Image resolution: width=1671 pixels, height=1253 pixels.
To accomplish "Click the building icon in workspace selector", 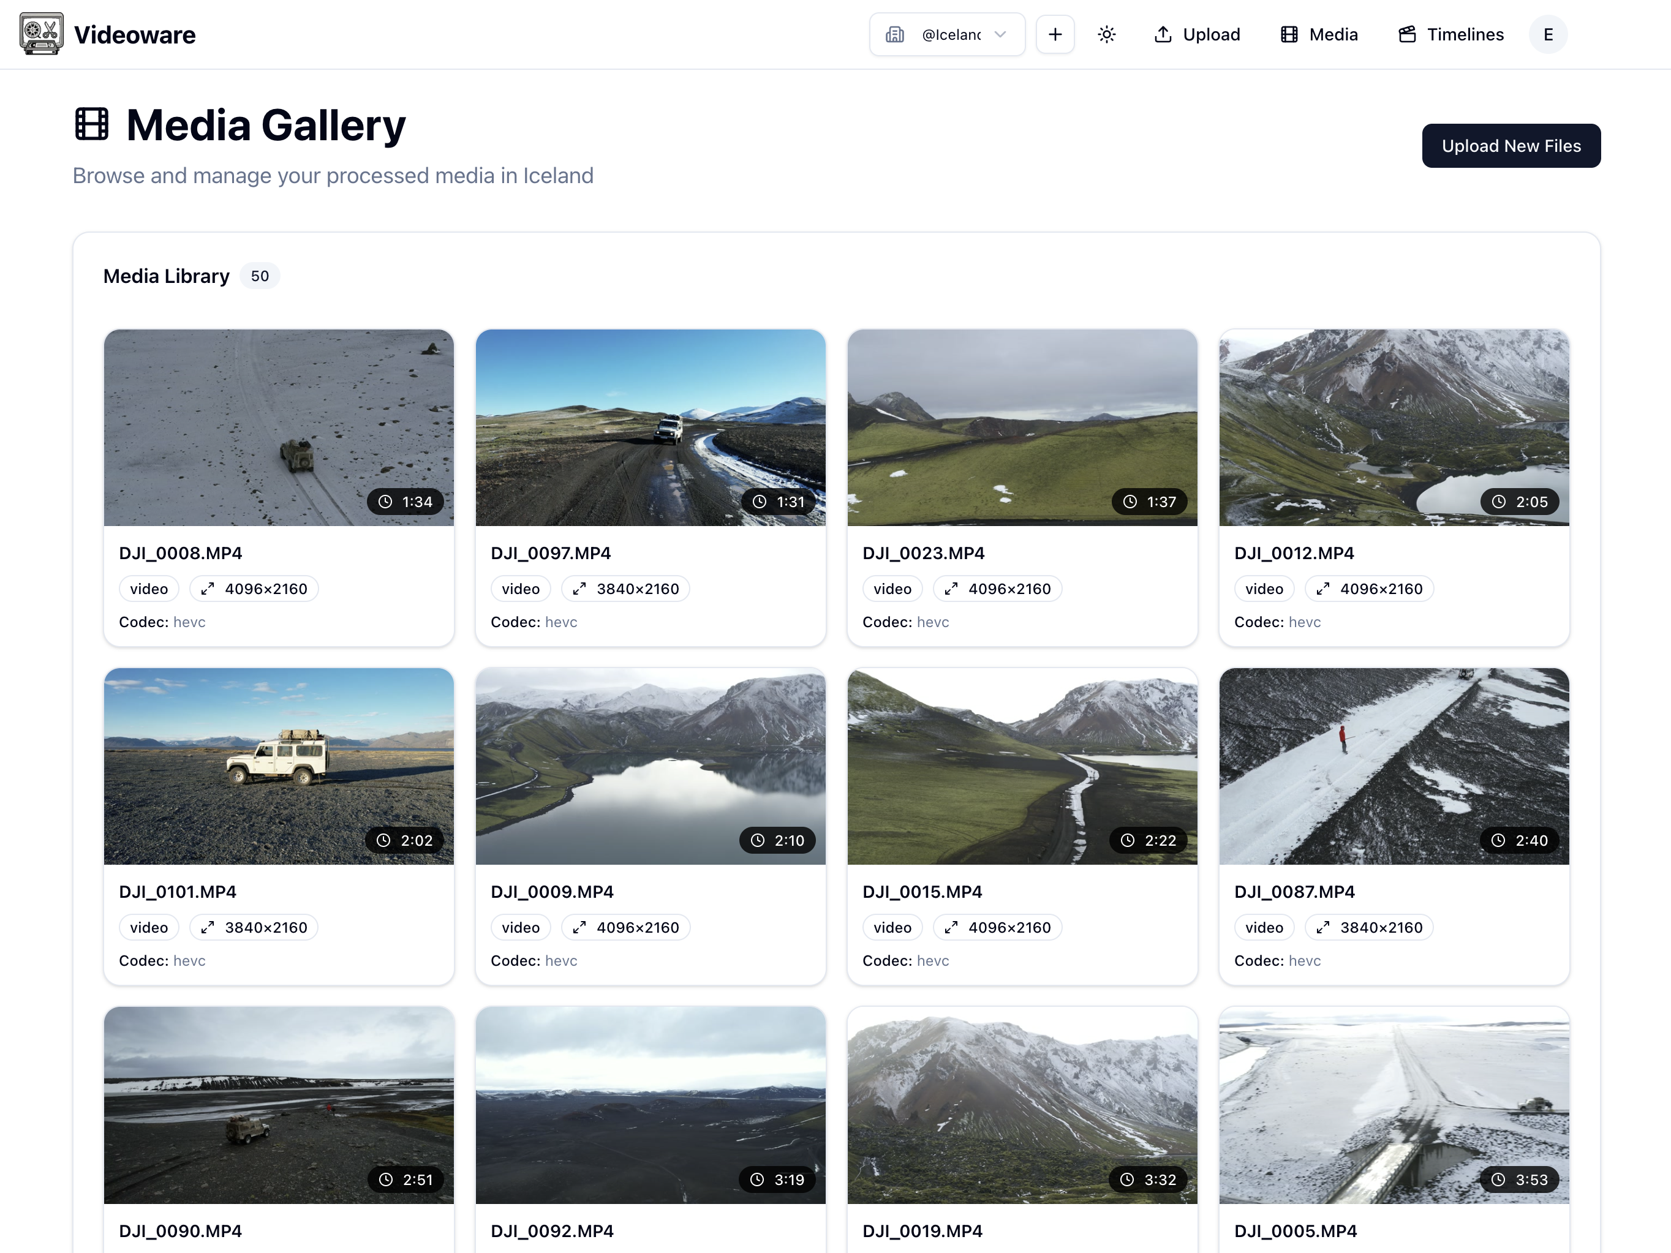I will pyautogui.click(x=894, y=34).
